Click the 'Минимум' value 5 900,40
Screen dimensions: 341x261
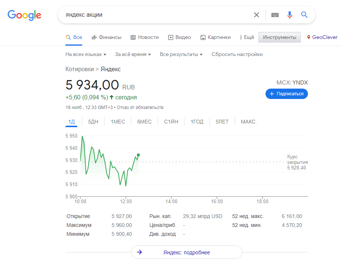tap(122, 234)
